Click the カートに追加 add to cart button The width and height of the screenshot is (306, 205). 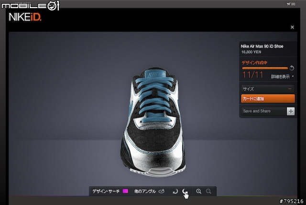tap(268, 99)
